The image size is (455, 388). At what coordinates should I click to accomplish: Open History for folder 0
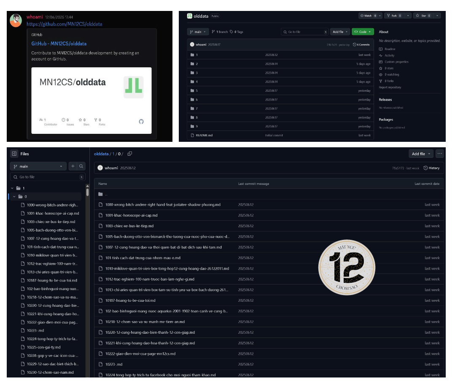[431, 168]
